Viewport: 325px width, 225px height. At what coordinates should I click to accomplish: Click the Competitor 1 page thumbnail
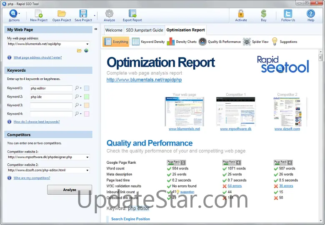(236, 112)
